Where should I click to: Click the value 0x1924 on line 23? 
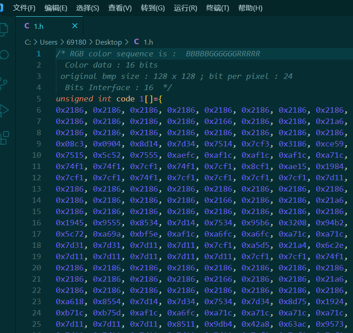330,301
